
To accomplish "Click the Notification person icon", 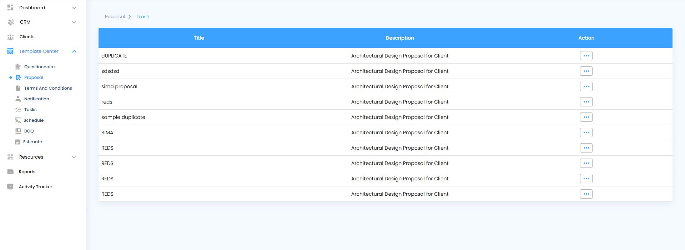I will (18, 99).
